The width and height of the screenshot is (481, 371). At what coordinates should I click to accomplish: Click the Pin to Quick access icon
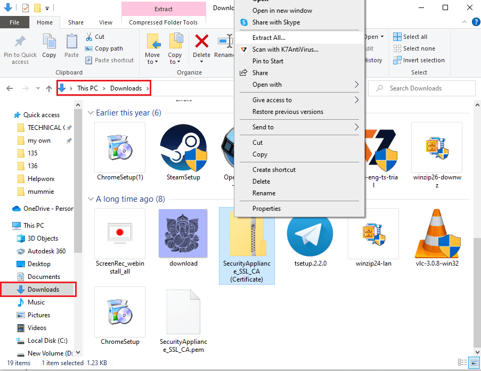(20, 42)
